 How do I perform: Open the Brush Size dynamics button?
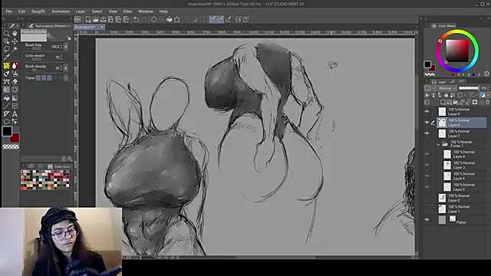(x=66, y=46)
